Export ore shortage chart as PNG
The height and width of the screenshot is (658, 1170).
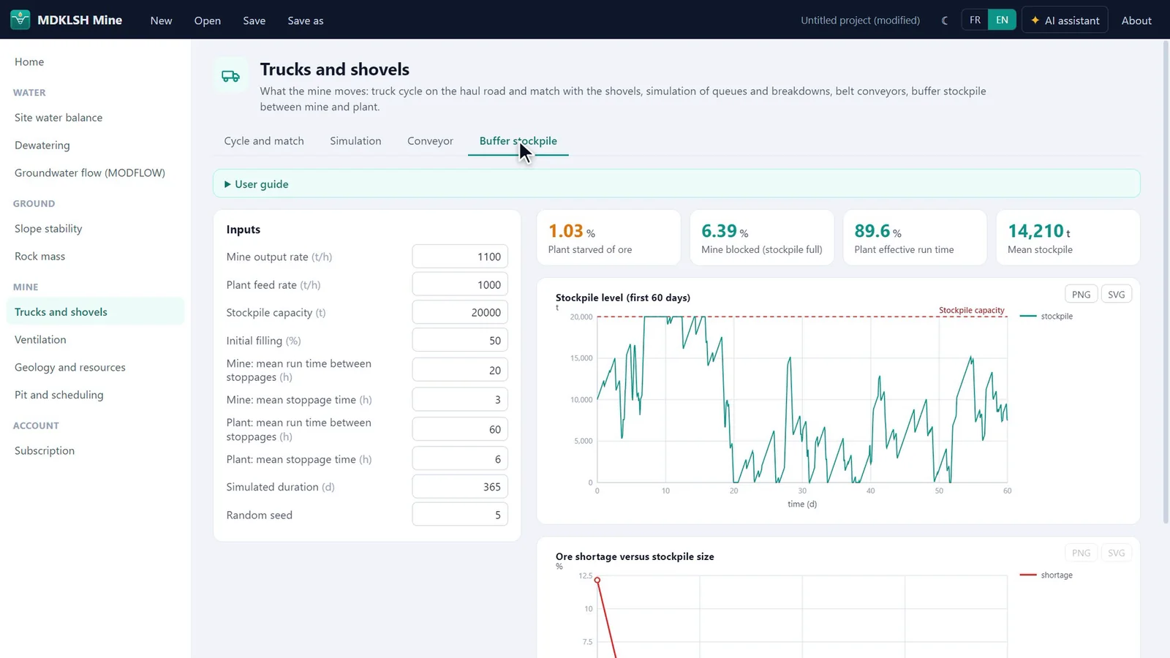click(x=1081, y=553)
